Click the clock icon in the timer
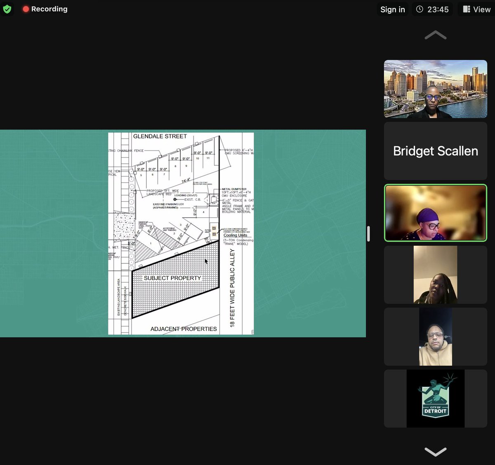 (420, 9)
